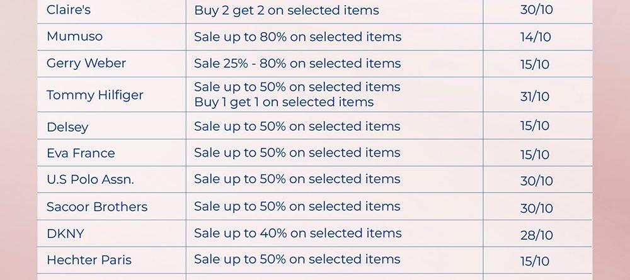Click the Delsey brand cell

[67, 127]
